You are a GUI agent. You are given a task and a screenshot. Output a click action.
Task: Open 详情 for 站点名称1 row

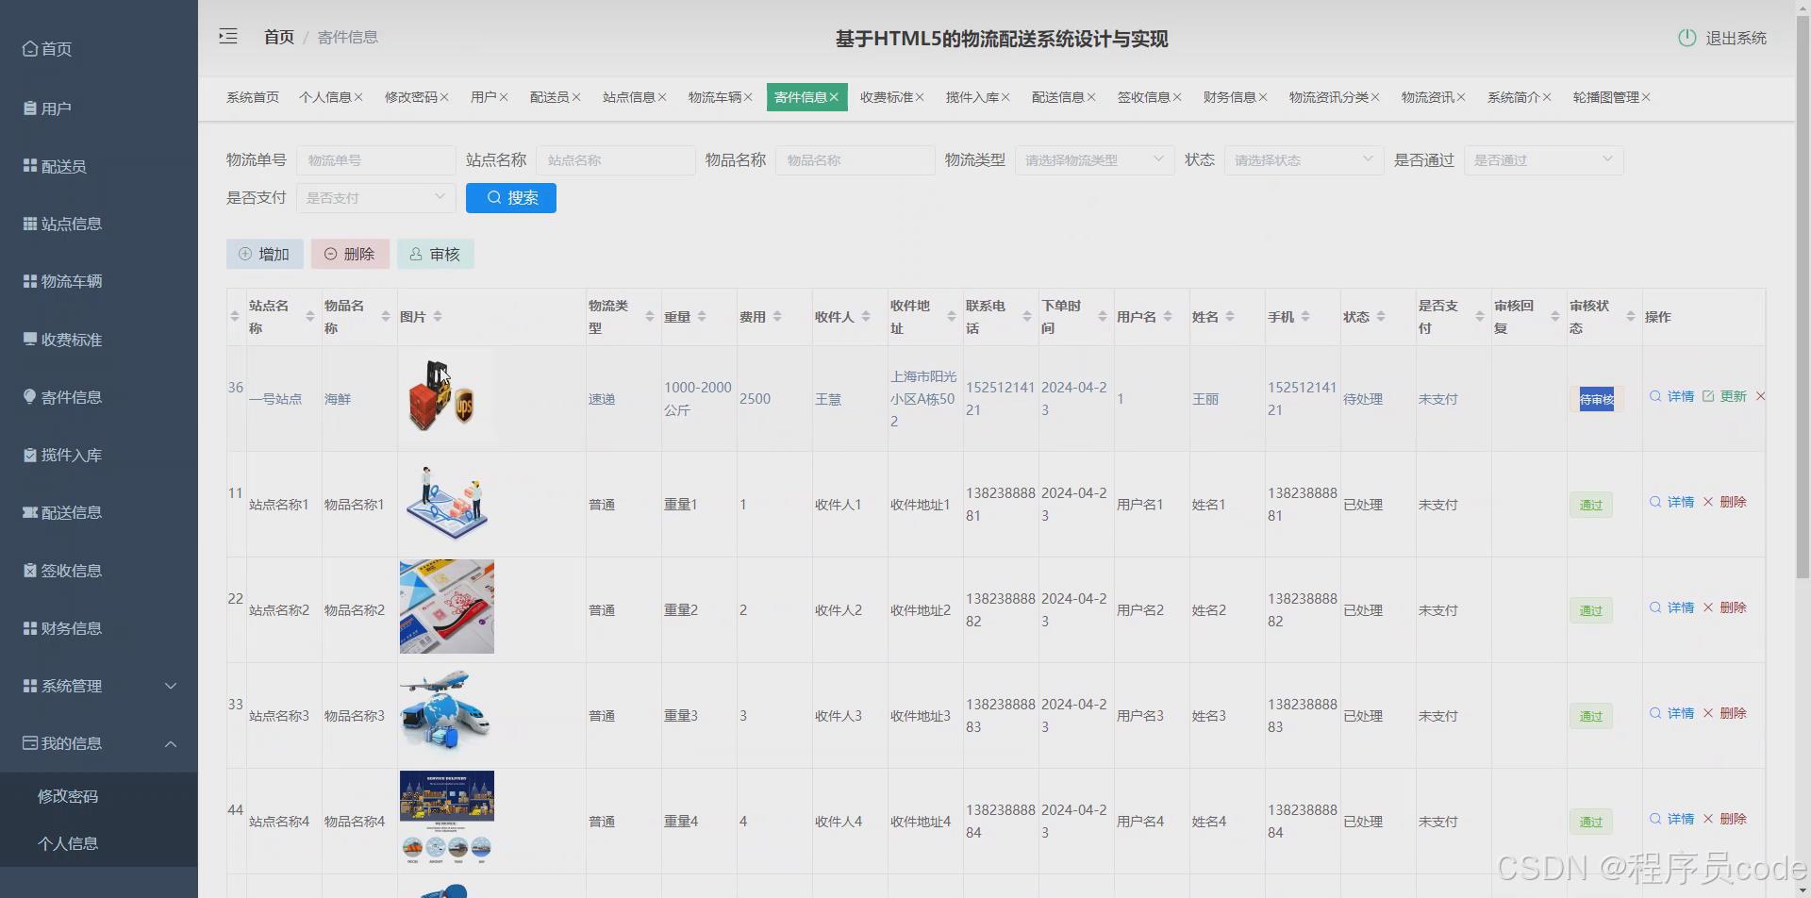pyautogui.click(x=1678, y=502)
